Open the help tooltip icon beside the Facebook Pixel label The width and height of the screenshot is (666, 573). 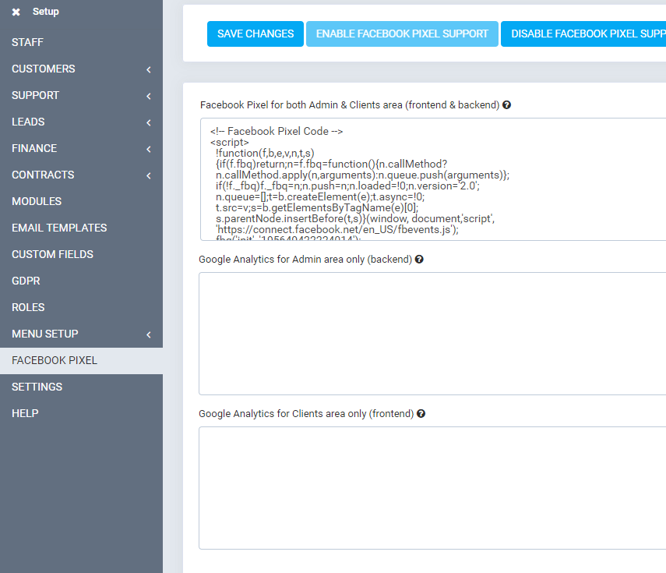[506, 104]
